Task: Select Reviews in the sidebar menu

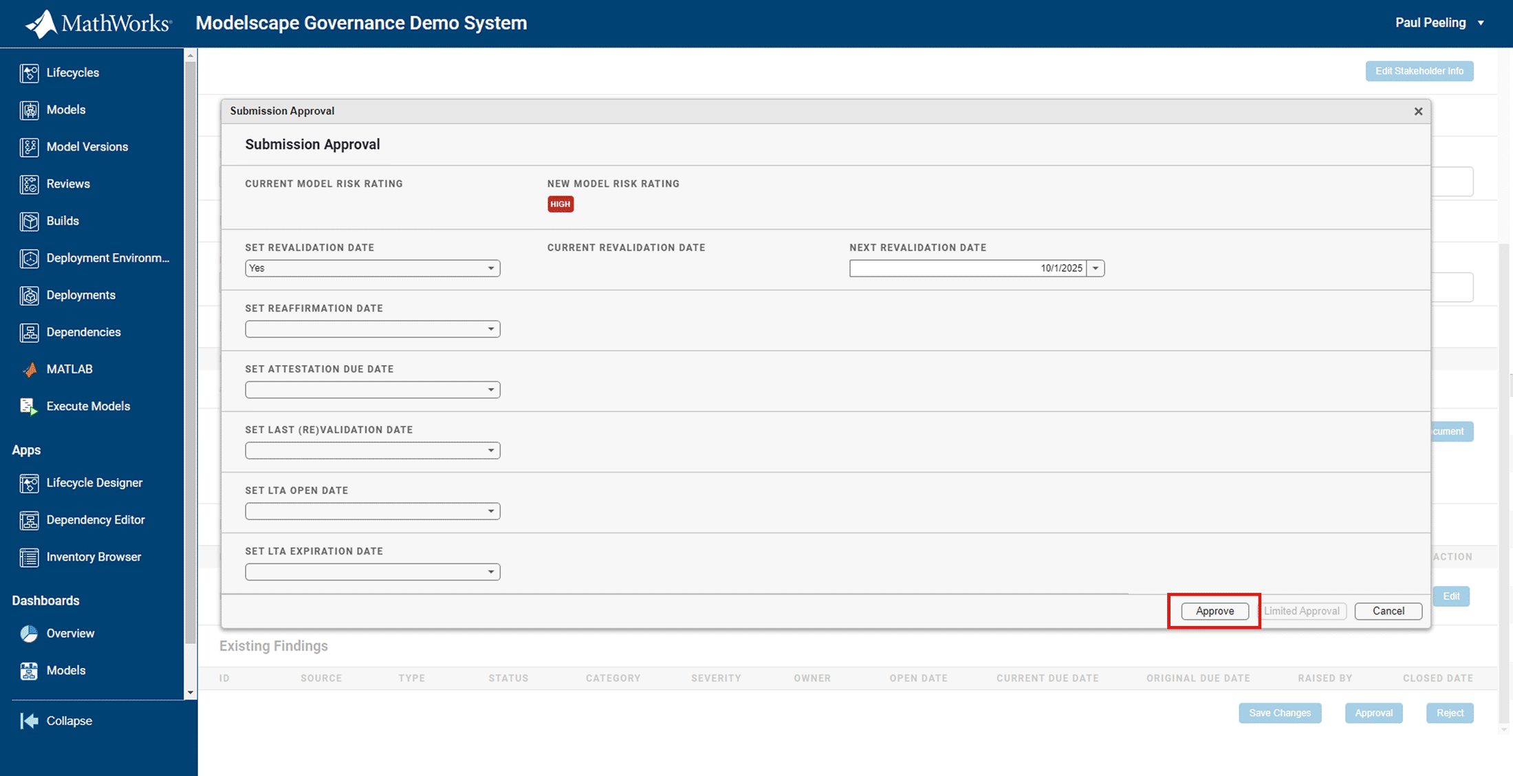Action: [x=68, y=184]
